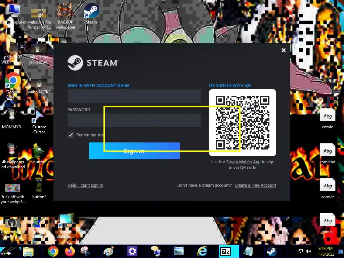Open Paint from the taskbar
344x258 pixels.
pos(109,251)
